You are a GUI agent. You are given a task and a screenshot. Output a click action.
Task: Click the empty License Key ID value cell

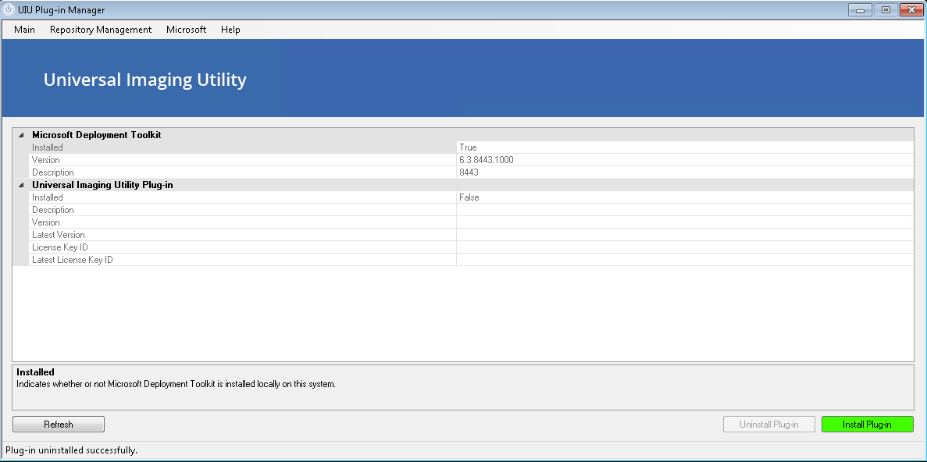click(685, 247)
